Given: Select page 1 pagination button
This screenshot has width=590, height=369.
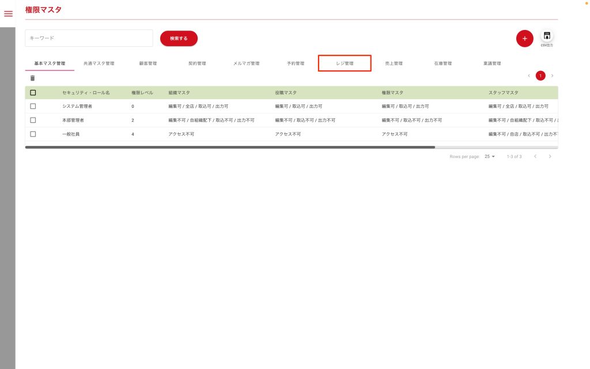Looking at the screenshot, I should [540, 76].
